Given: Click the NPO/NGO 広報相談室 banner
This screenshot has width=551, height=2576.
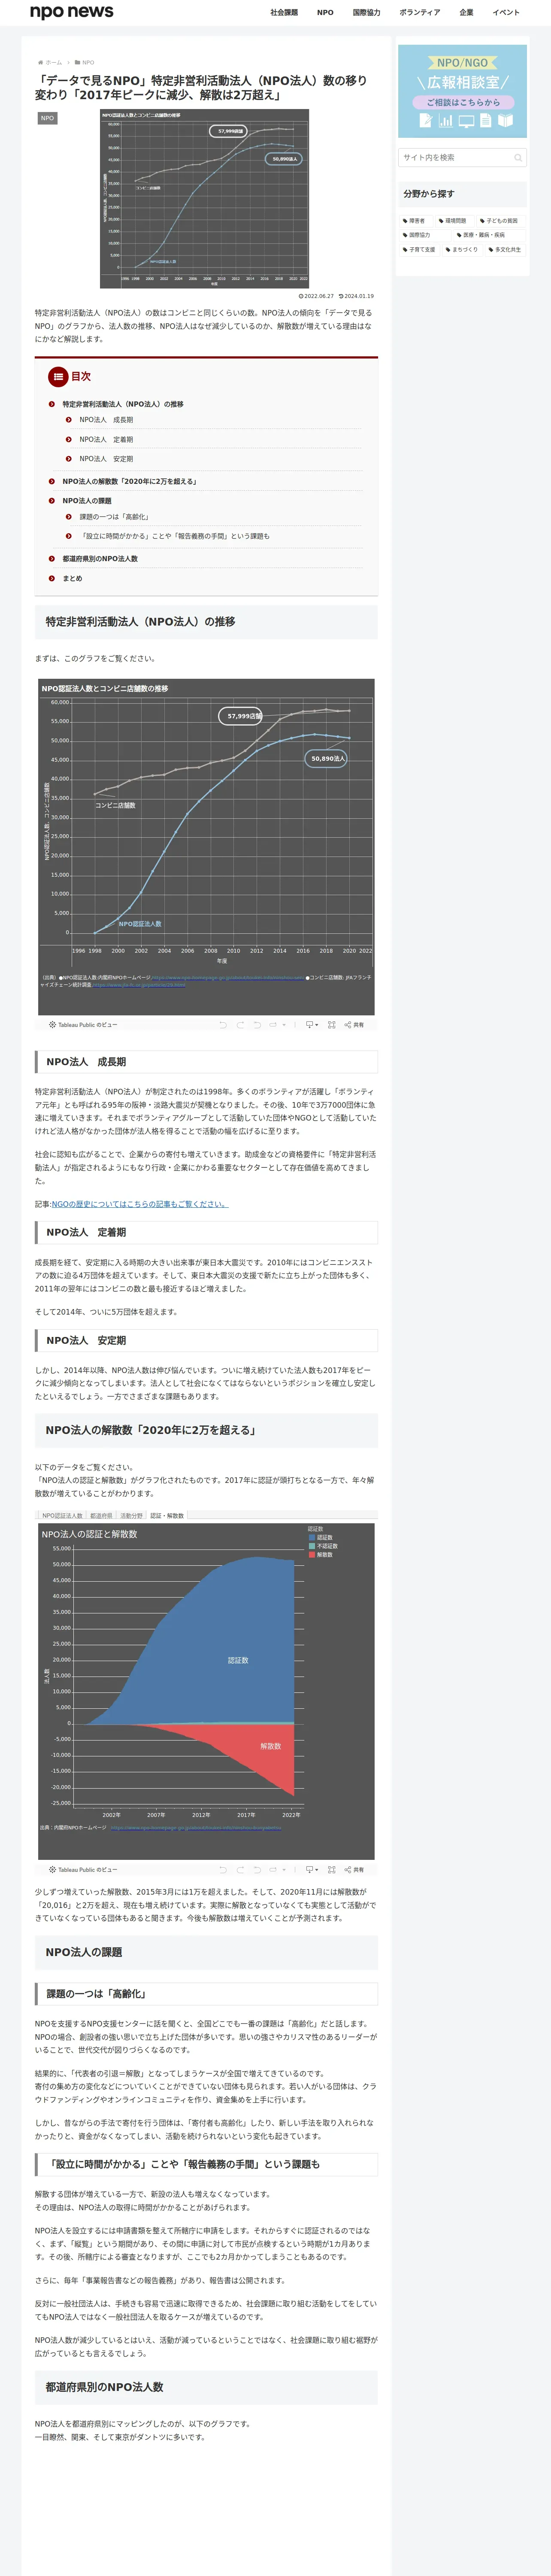Looking at the screenshot, I should [x=462, y=91].
